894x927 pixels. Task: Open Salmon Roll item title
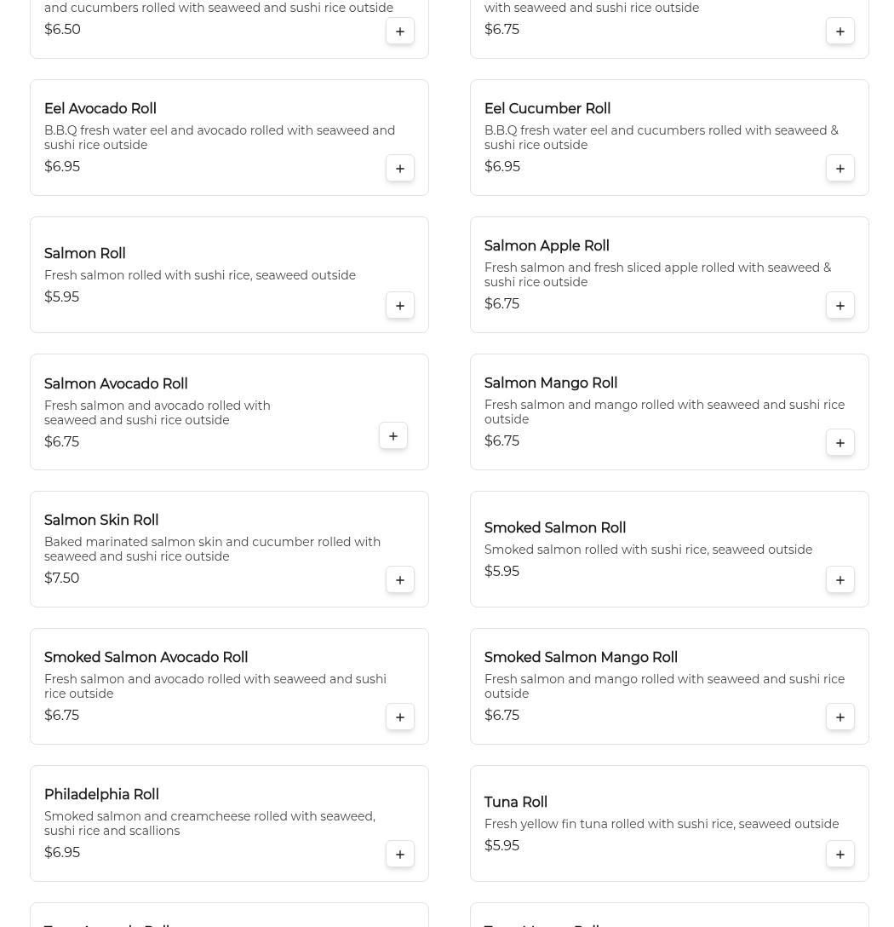pos(85,254)
